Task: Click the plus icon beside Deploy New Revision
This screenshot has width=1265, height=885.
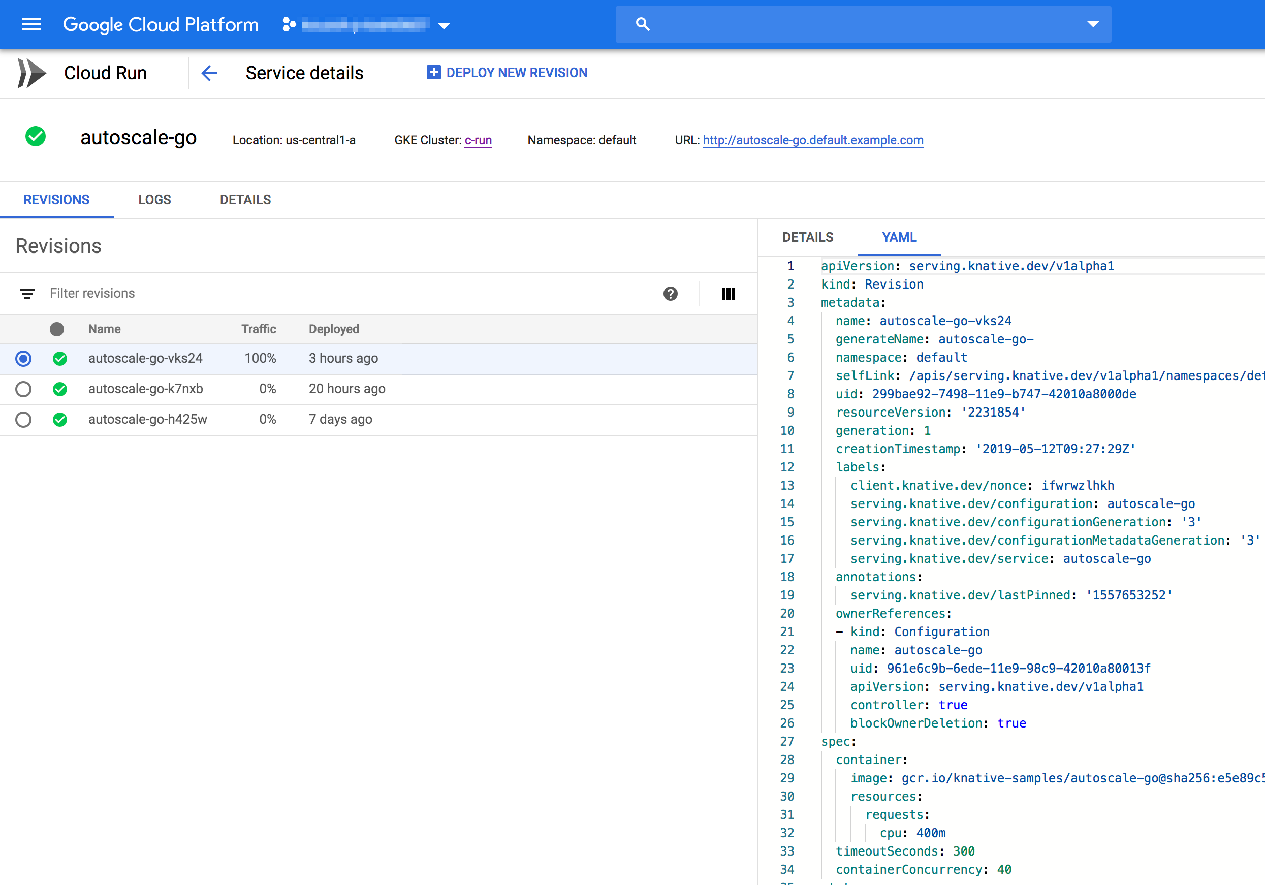Action: point(433,72)
